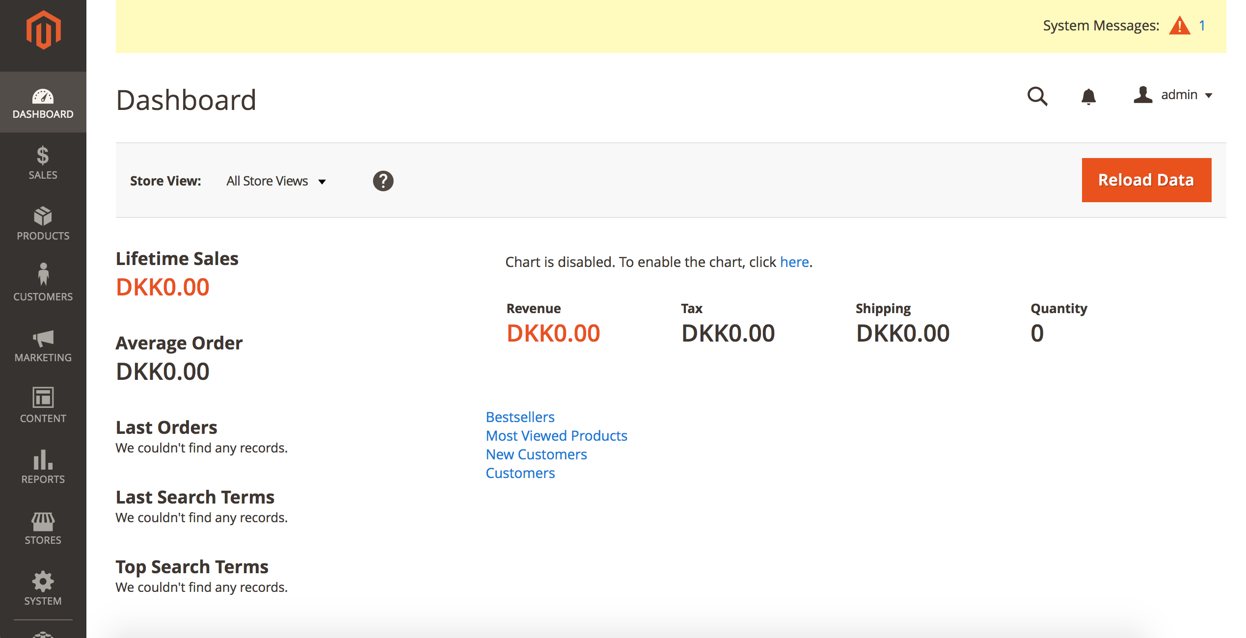Switch to the Bestsellers tab
The image size is (1246, 638).
click(x=520, y=417)
